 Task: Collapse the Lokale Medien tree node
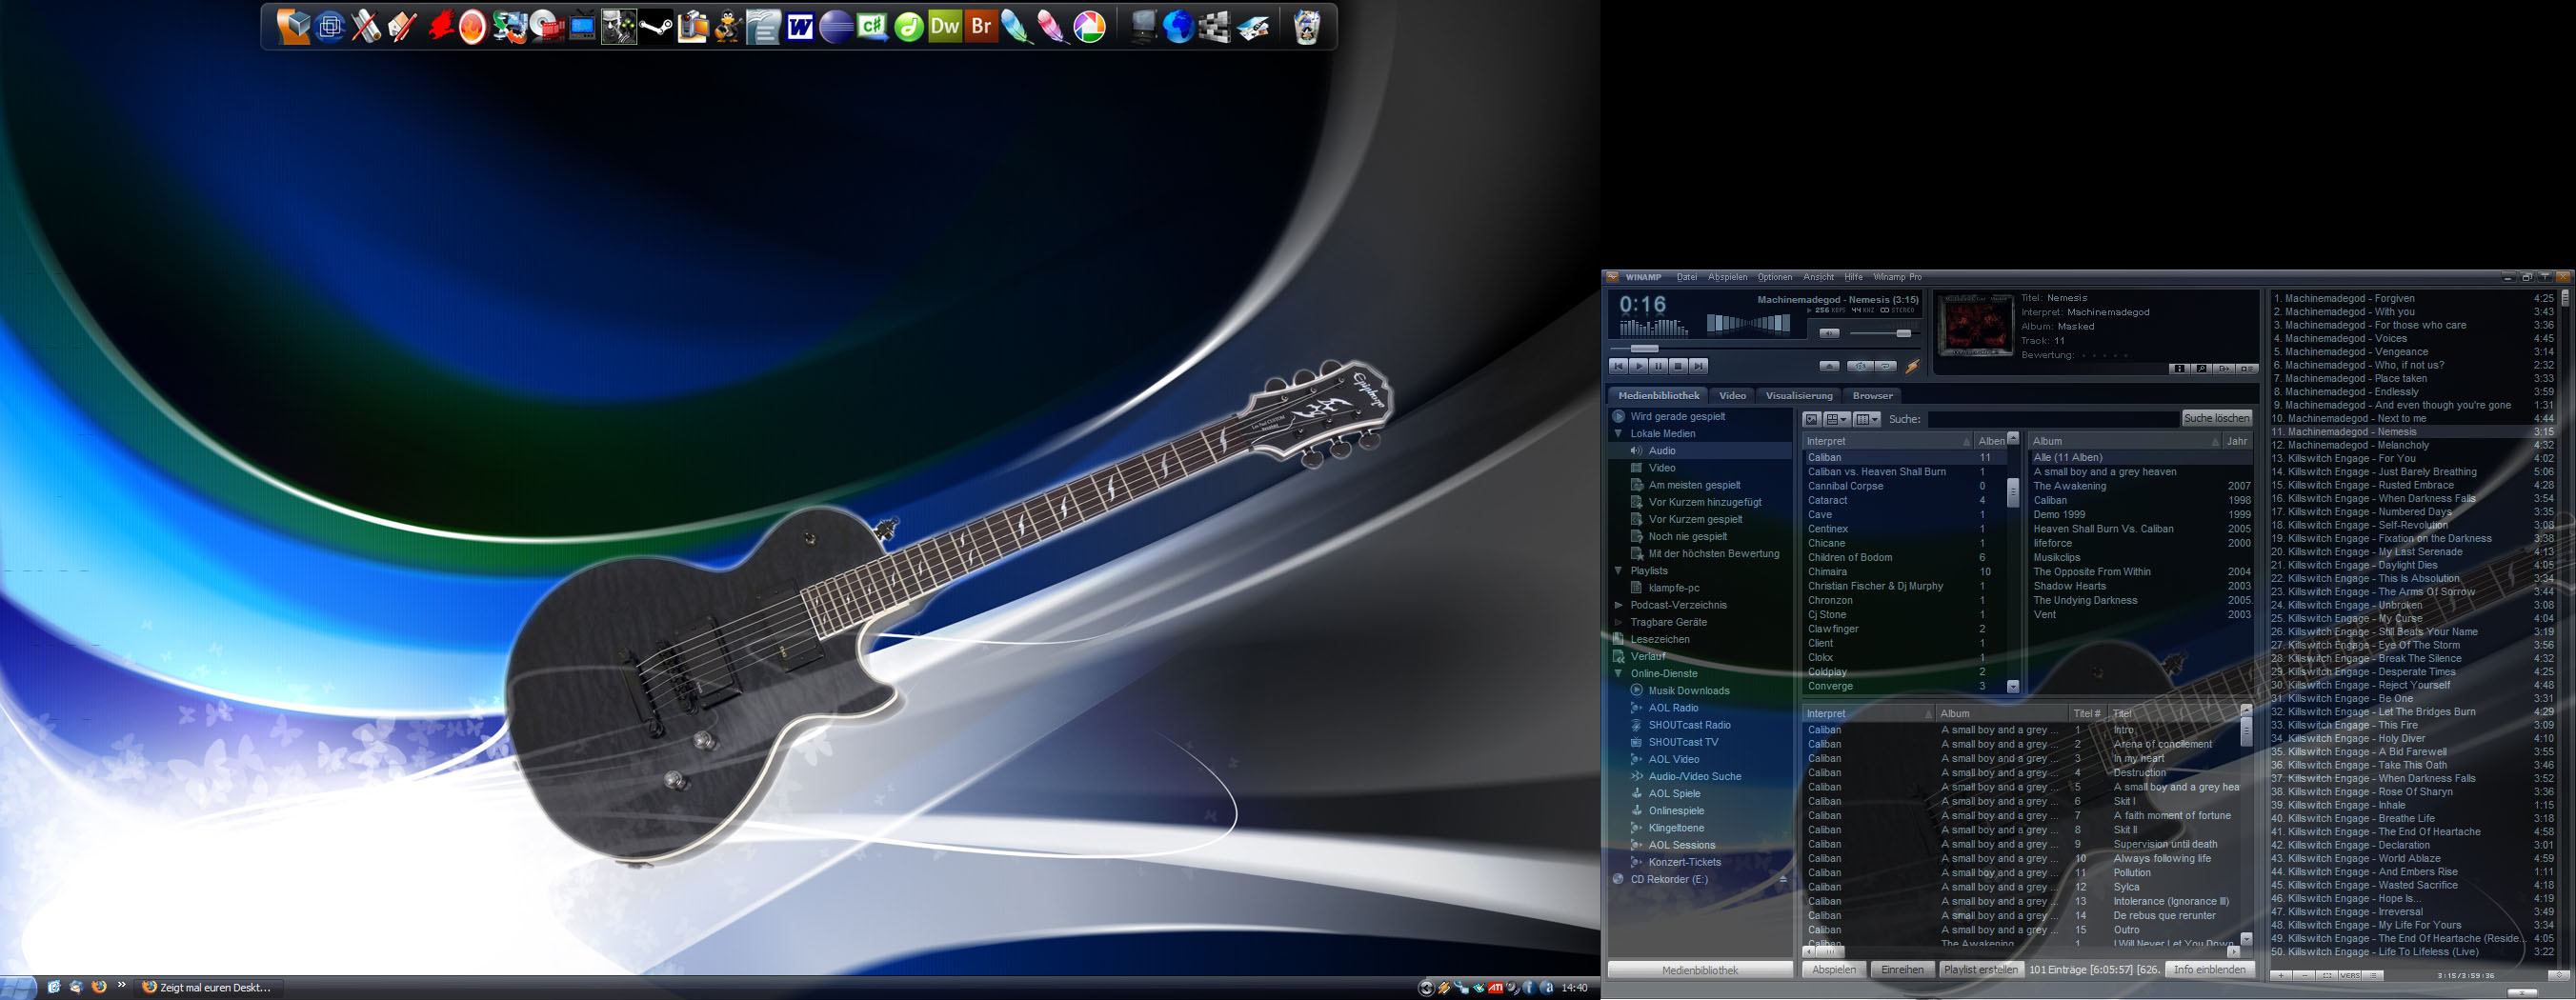1618,434
